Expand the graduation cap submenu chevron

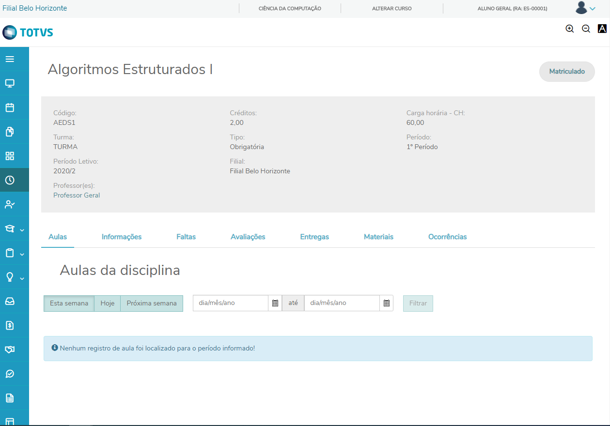[22, 230]
